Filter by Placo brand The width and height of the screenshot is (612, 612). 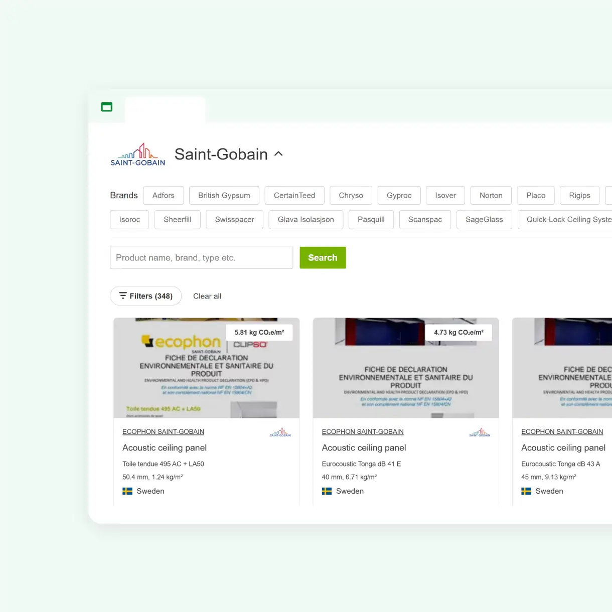(x=536, y=196)
